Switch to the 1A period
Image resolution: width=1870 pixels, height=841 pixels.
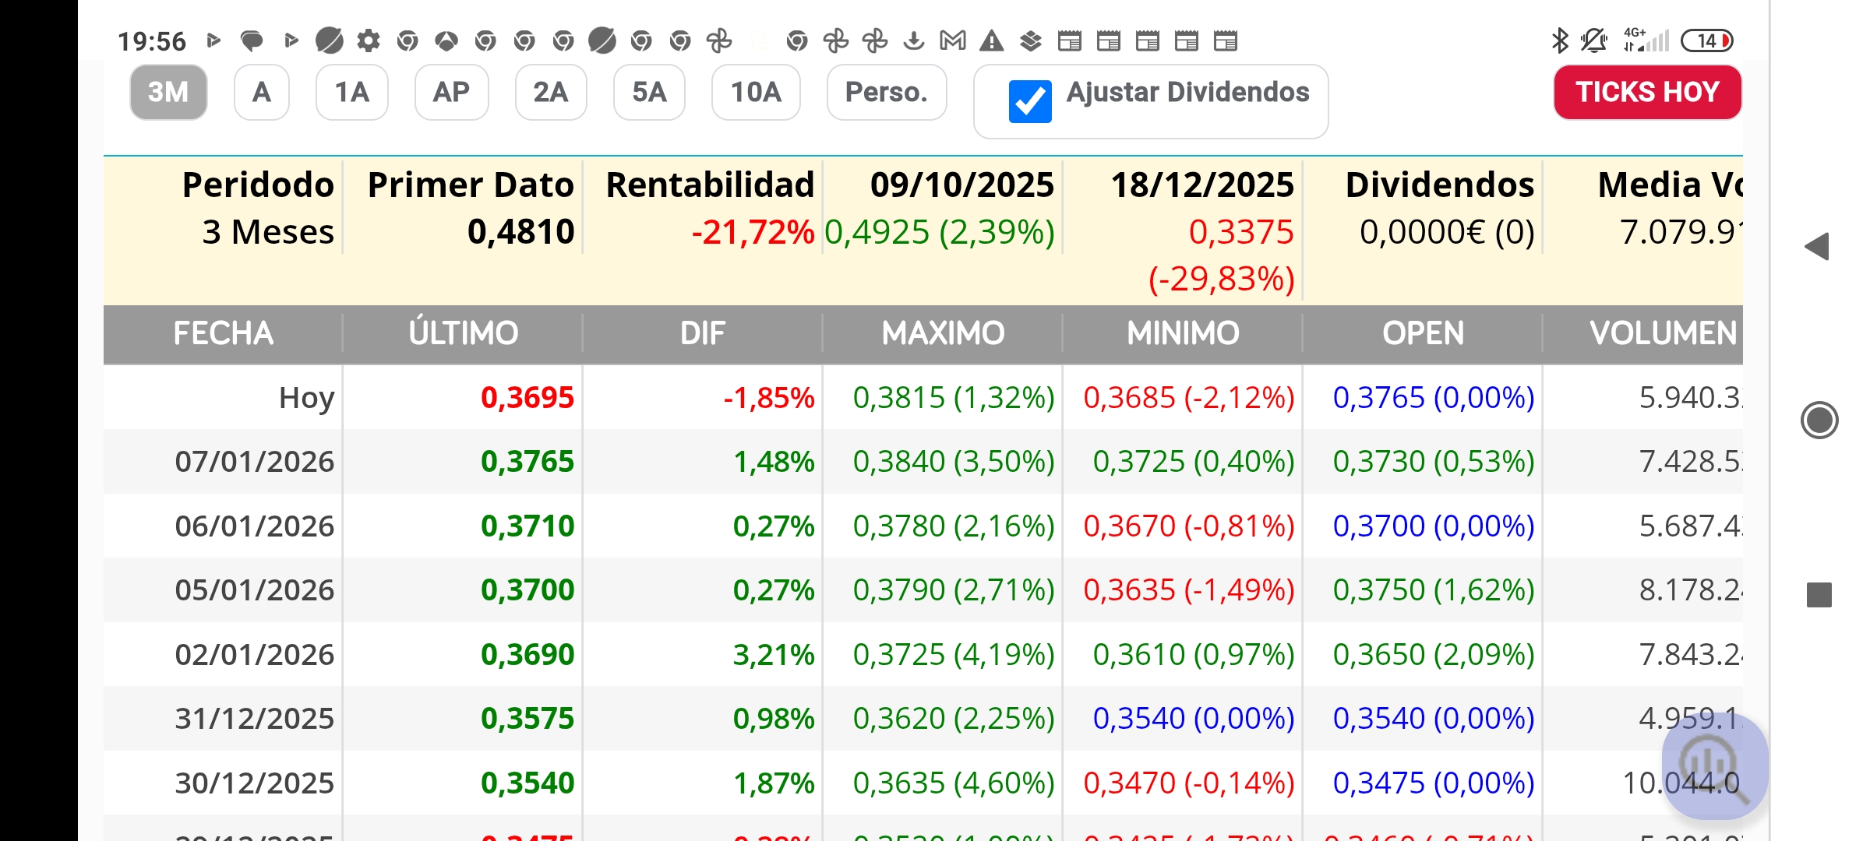(x=351, y=93)
